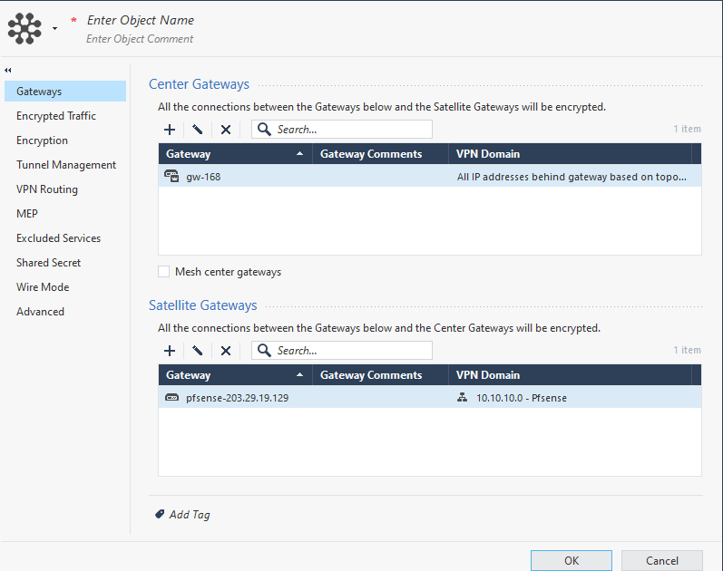Go to Tunnel Management settings

pyautogui.click(x=66, y=165)
